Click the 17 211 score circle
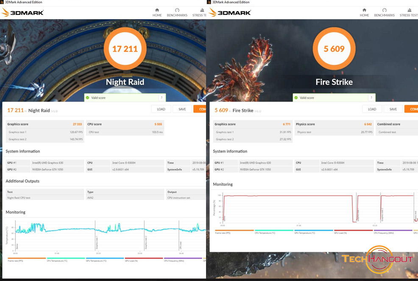418x281 pixels. click(x=125, y=48)
